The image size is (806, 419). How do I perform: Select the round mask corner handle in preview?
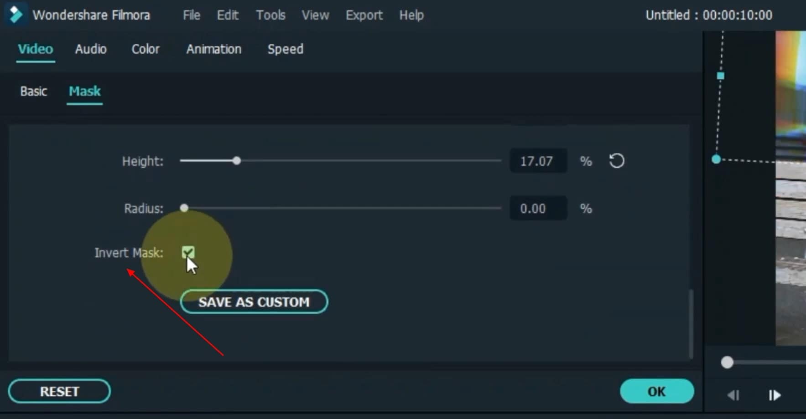[716, 159]
